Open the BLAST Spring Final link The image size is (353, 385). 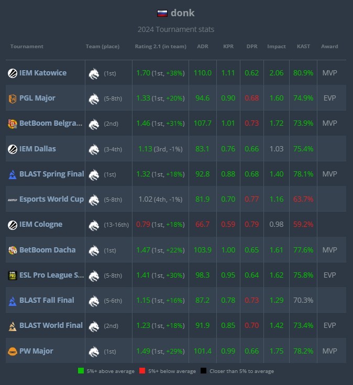pos(51,174)
